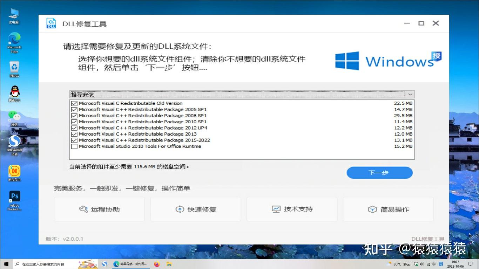Click the 完美服务,一触即发 slogan text
The height and width of the screenshot is (269, 479).
122,188
